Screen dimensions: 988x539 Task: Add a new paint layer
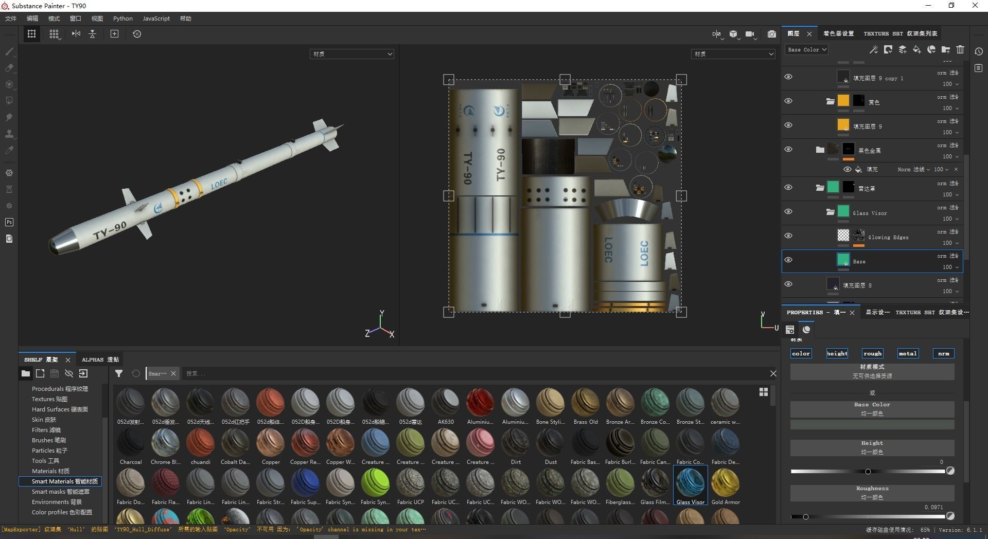click(x=903, y=49)
